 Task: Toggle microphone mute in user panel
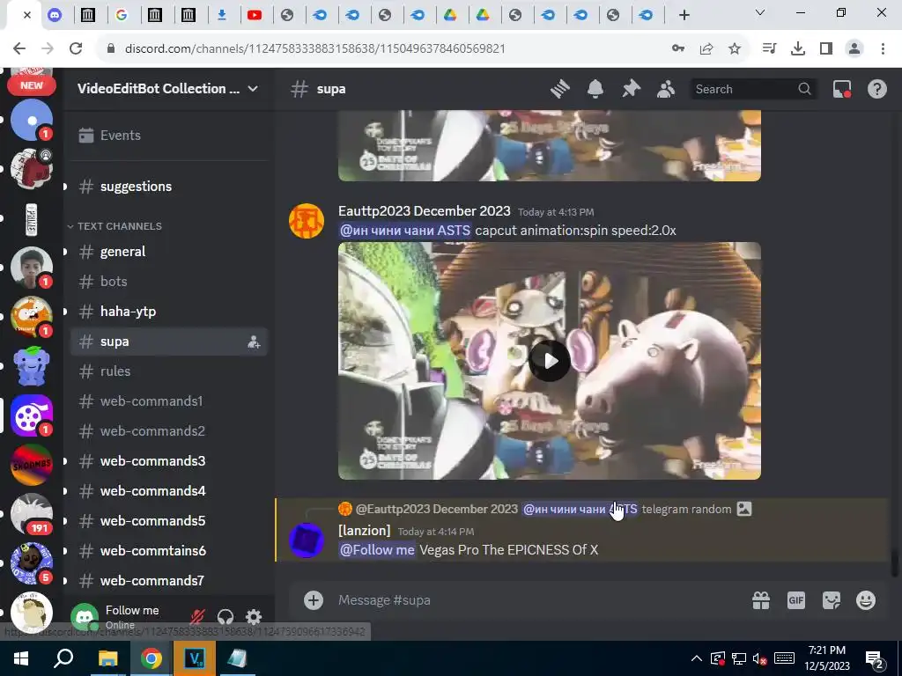pos(197,617)
